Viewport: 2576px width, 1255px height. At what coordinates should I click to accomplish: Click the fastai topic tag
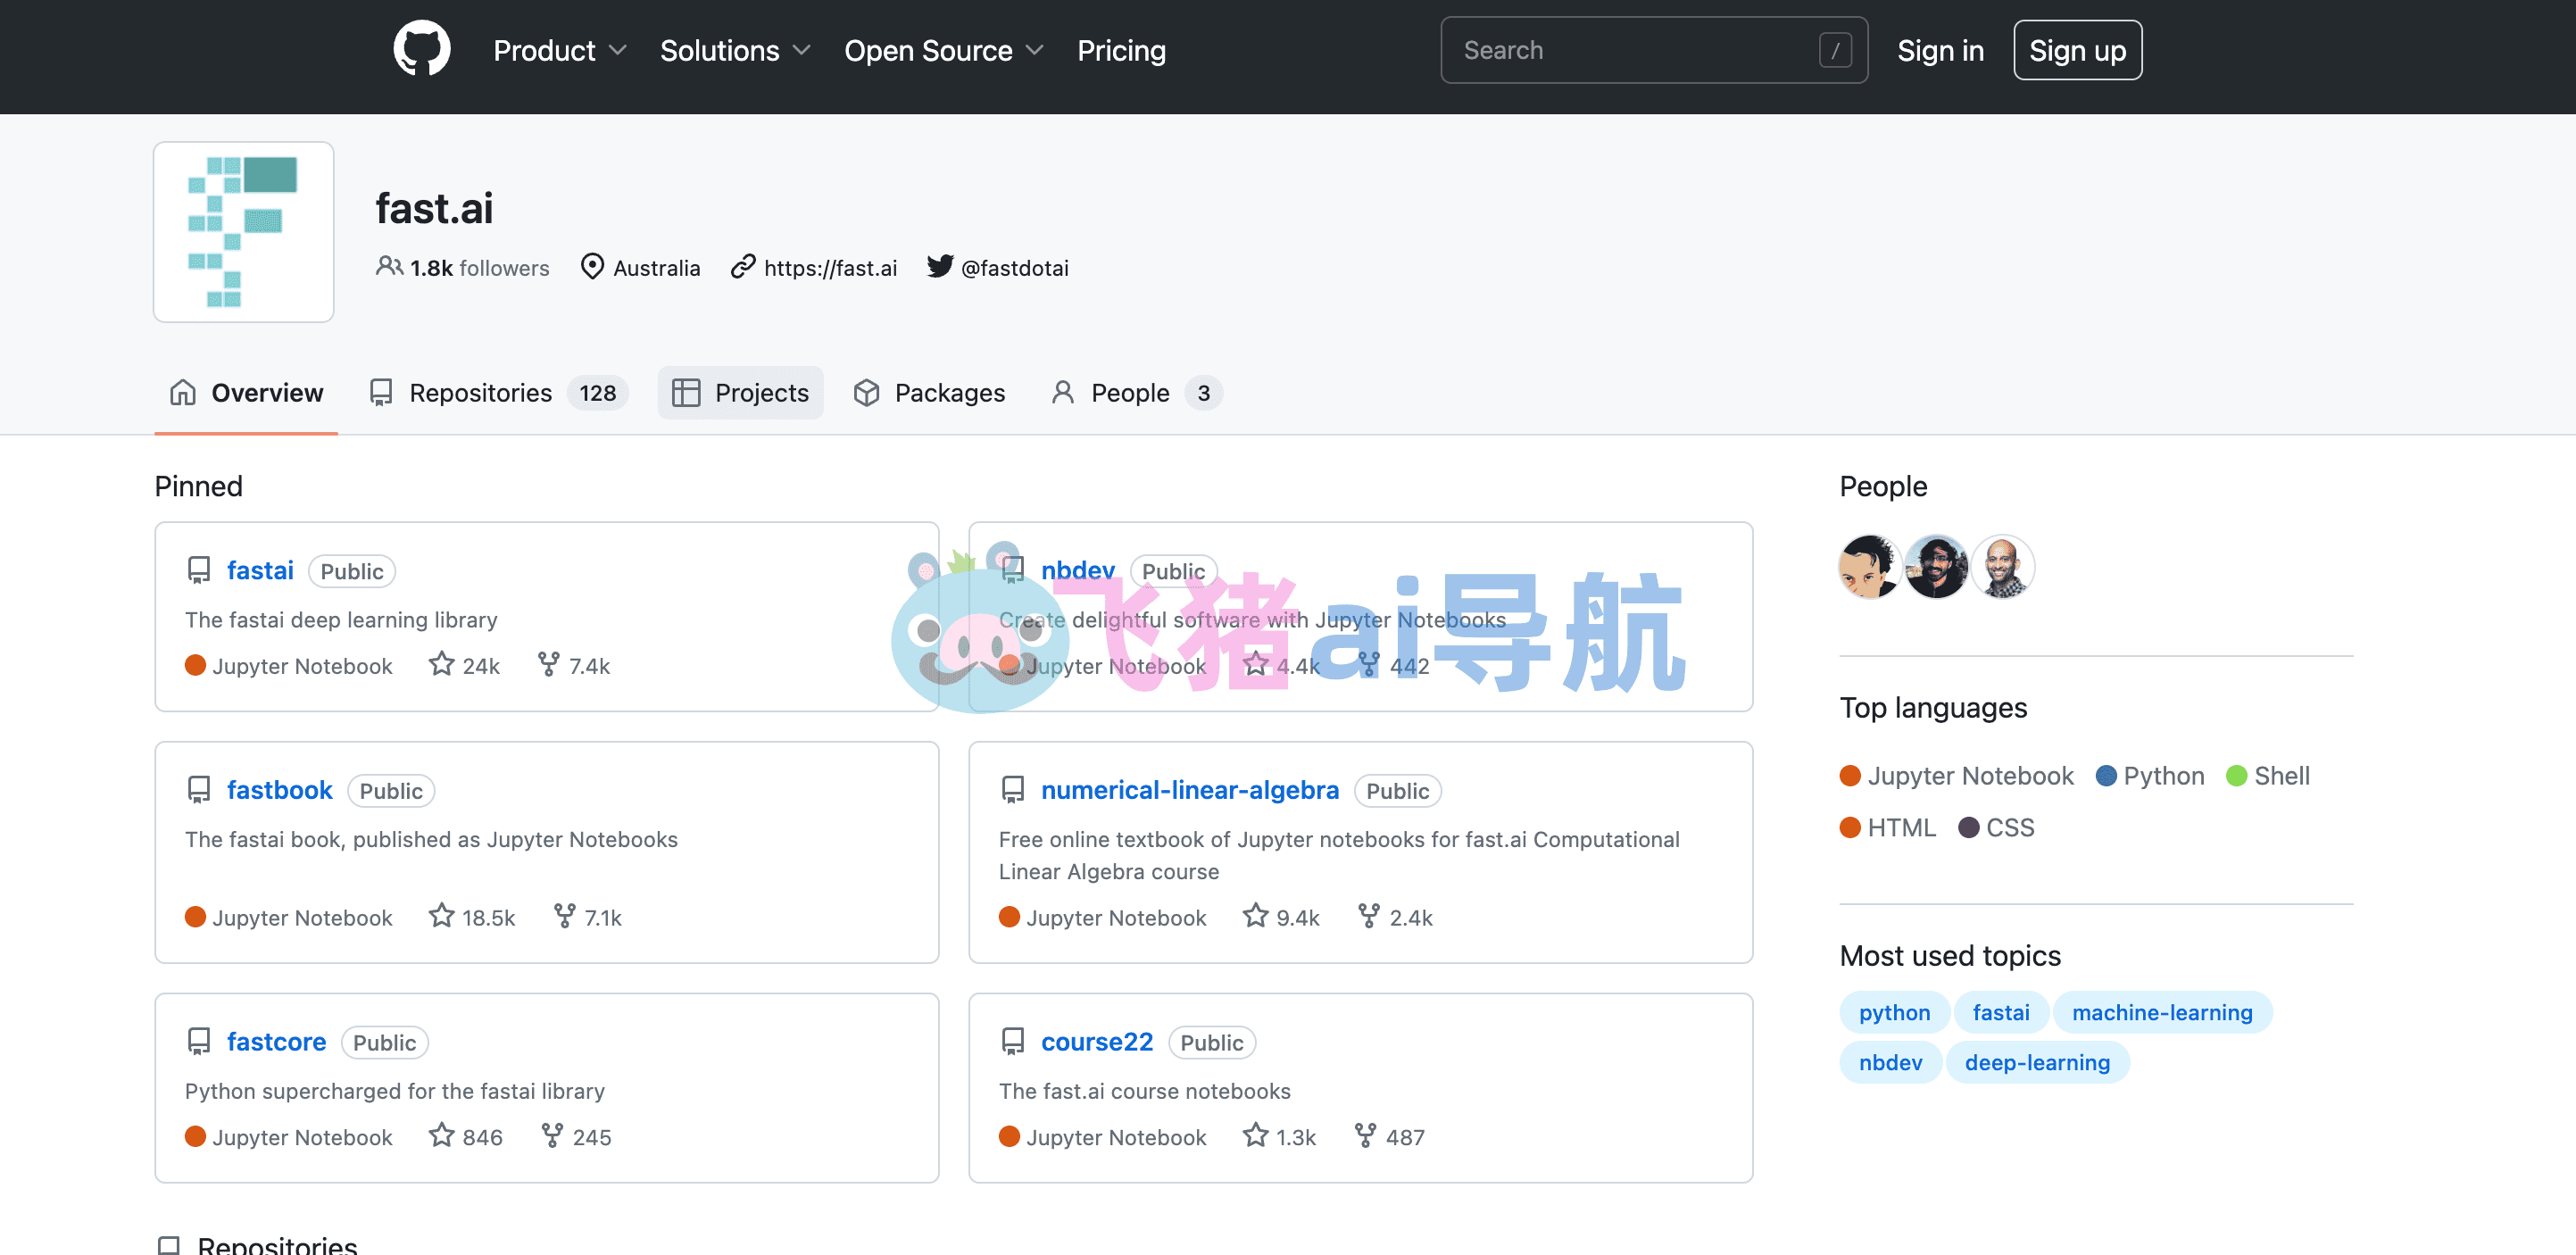click(x=2000, y=1012)
